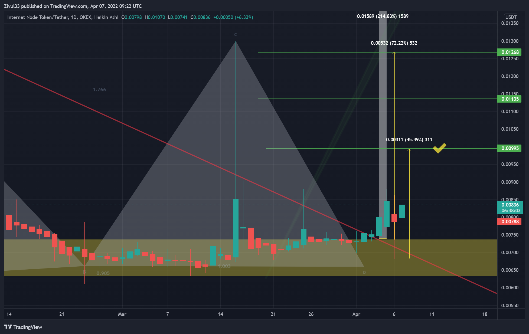Click the header text Zivul33 published on TradingView.com
The image size is (529, 334).
point(46,6)
